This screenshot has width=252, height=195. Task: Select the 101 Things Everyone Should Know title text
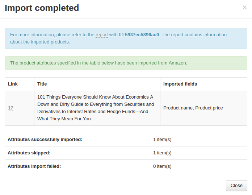(x=96, y=108)
